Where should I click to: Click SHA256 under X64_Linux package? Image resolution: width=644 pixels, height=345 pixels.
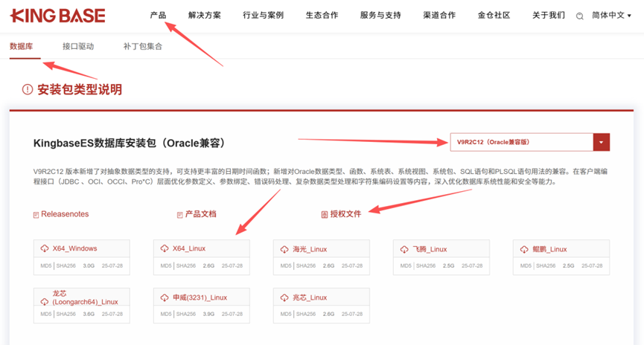(187, 265)
